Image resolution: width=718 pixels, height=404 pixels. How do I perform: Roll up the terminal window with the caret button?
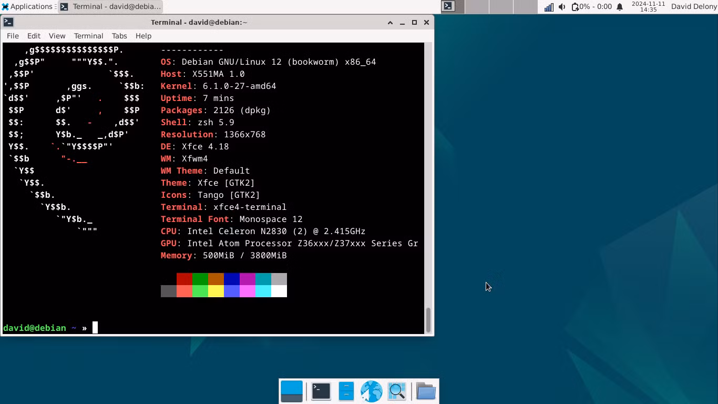390,23
